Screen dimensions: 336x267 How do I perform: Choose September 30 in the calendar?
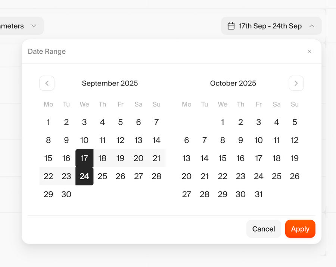coord(66,194)
